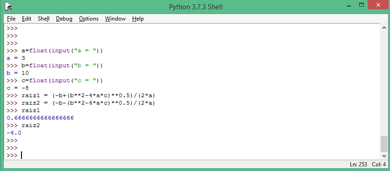Click the raiz2 formula line

pos(88,103)
